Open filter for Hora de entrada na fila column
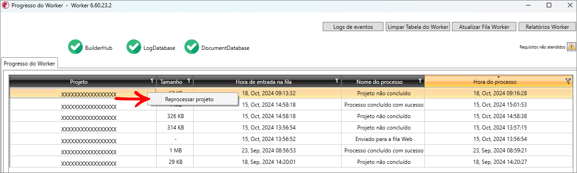 (x=337, y=81)
